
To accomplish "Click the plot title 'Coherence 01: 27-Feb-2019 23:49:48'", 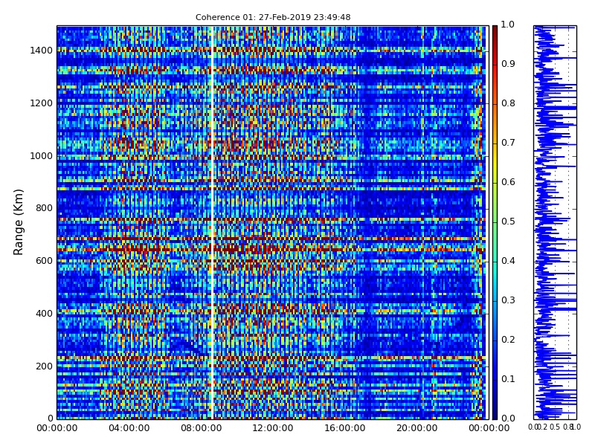I will click(273, 17).
